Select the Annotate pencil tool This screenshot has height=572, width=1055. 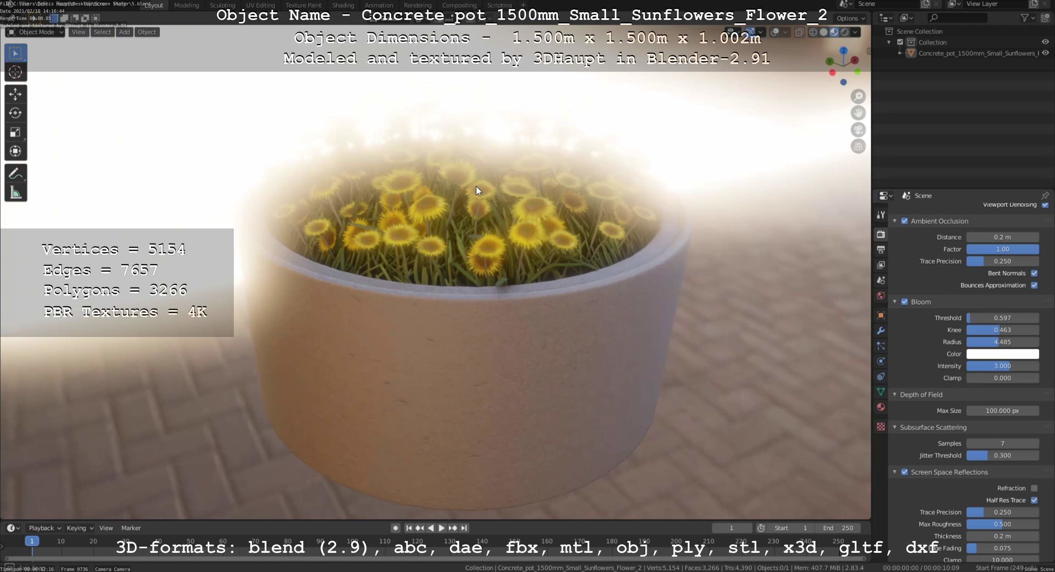point(16,174)
